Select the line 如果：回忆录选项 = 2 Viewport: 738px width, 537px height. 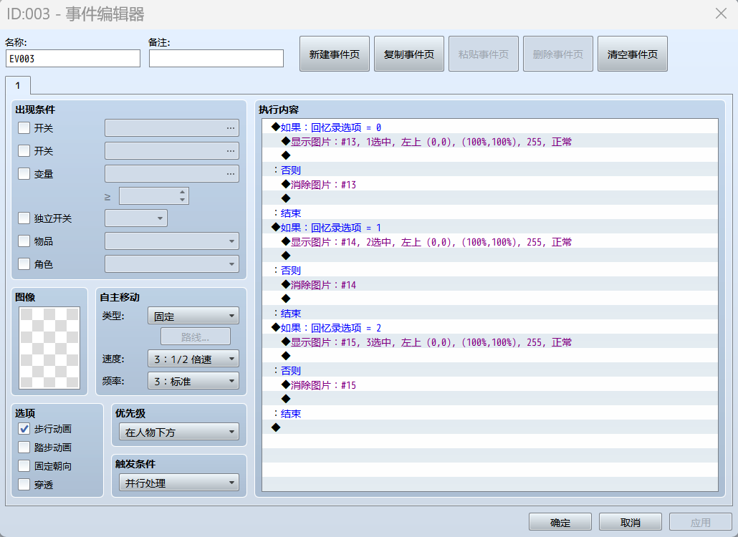(490, 328)
